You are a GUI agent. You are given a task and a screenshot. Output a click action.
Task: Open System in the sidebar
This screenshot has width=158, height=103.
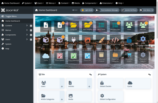(x=17, y=44)
